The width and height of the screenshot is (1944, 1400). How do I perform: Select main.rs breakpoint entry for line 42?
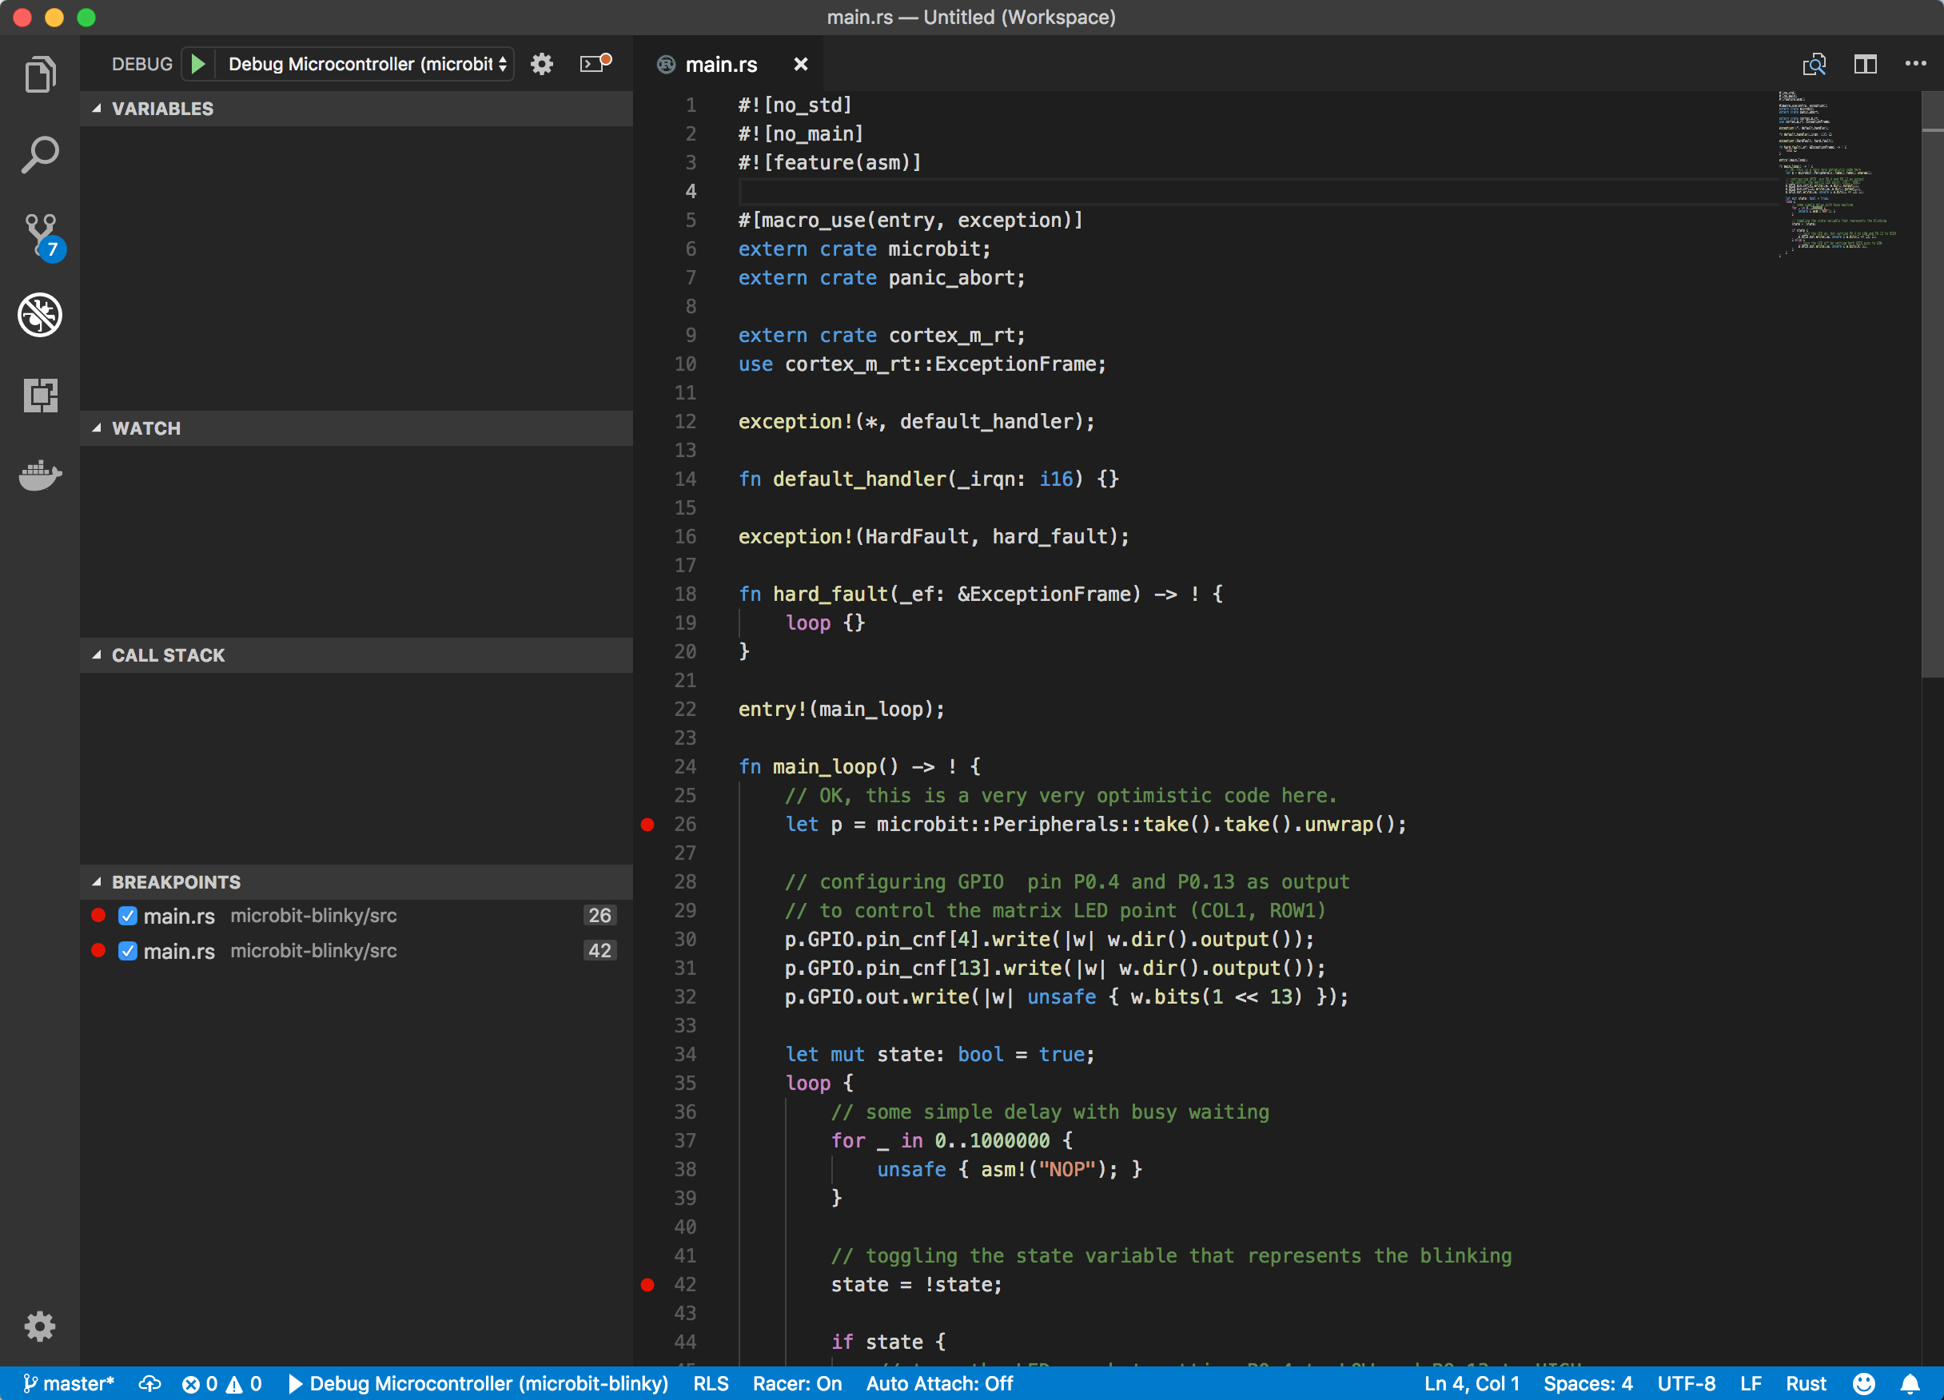pos(357,951)
